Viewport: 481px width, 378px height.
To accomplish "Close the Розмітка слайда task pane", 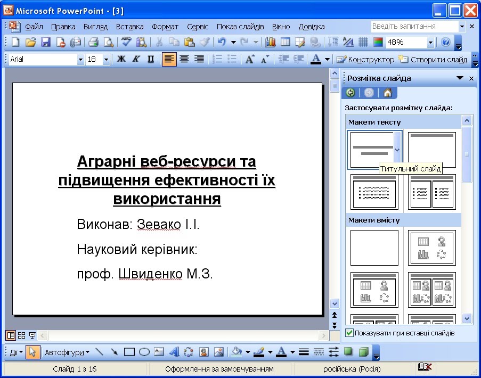I will pyautogui.click(x=471, y=78).
